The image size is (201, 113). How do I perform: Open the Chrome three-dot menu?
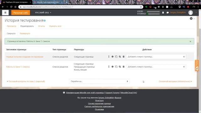point(198,7)
